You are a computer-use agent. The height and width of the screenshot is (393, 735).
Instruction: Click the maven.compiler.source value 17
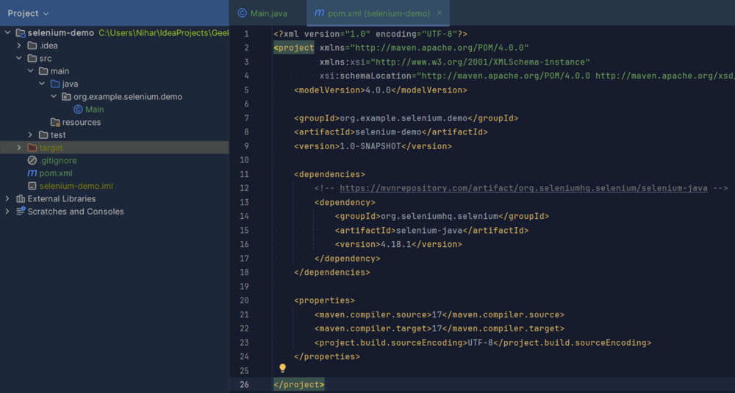[x=437, y=315]
